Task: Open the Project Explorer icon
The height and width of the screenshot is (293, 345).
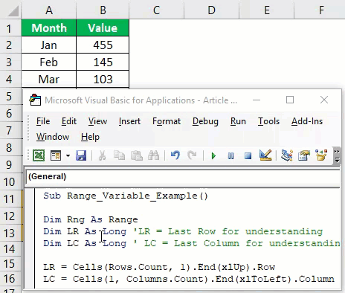Action: [287, 155]
